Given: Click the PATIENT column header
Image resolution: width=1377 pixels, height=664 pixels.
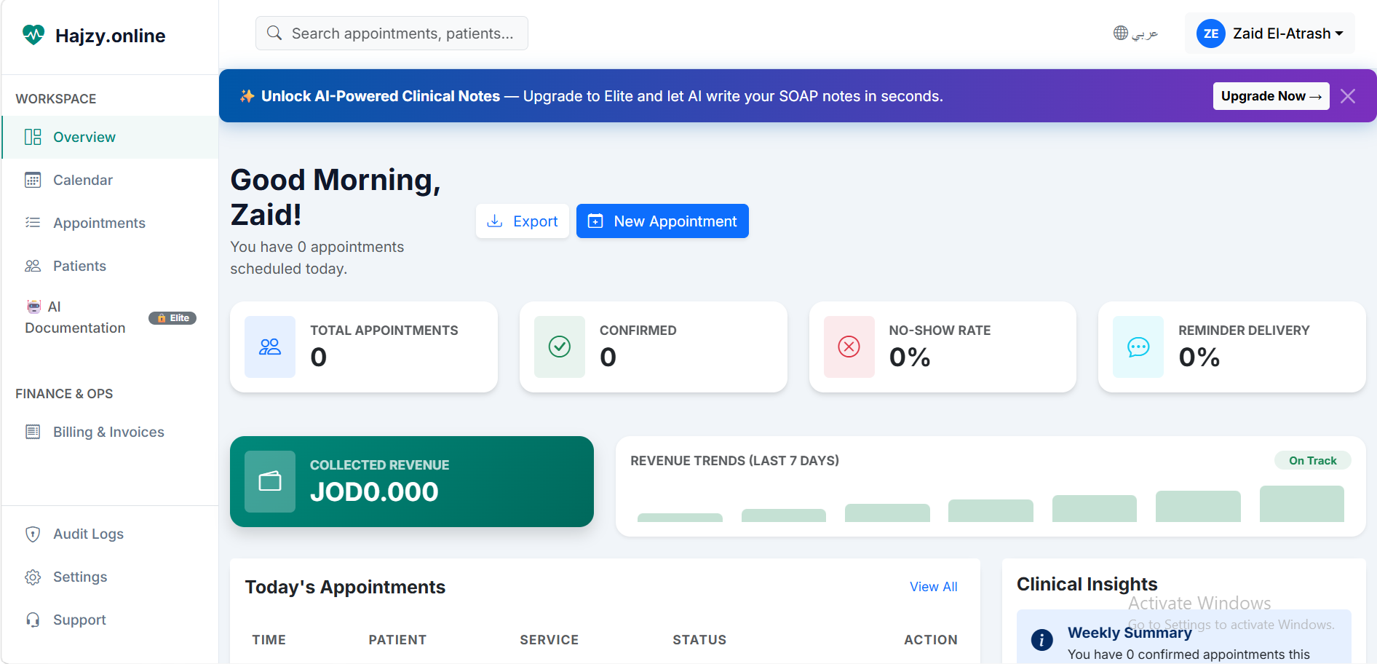Looking at the screenshot, I should click(x=397, y=640).
